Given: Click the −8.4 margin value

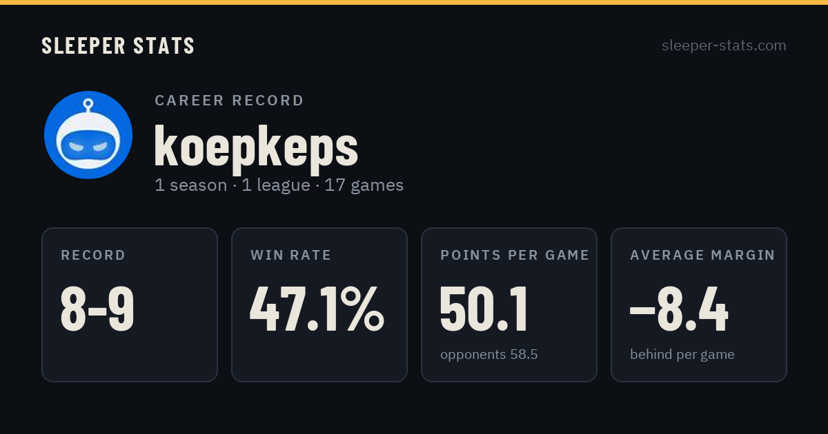Looking at the screenshot, I should tap(679, 309).
